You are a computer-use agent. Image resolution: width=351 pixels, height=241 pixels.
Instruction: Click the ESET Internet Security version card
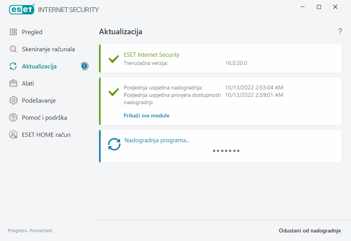pos(220,59)
